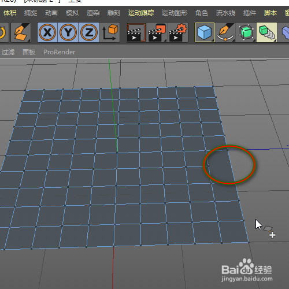Expand the Array icon flyout arrow
The image size is (289, 289).
[275, 40]
